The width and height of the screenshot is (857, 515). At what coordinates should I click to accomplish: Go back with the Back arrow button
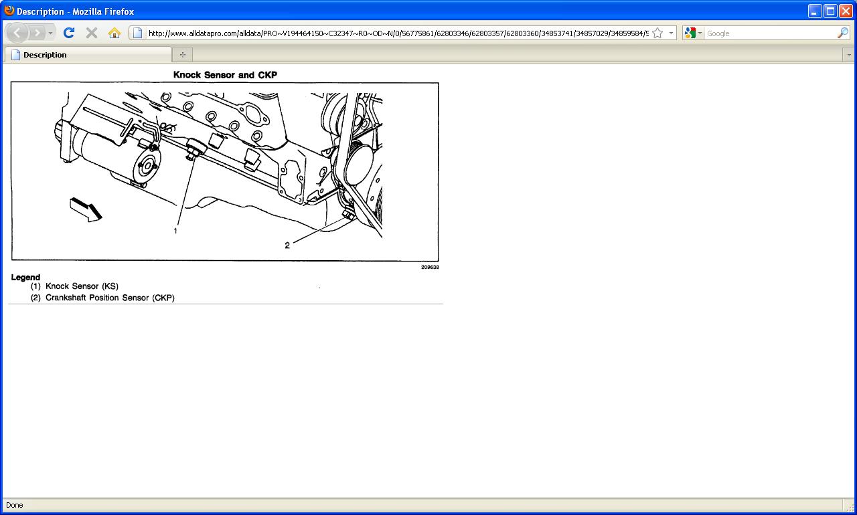[x=17, y=33]
